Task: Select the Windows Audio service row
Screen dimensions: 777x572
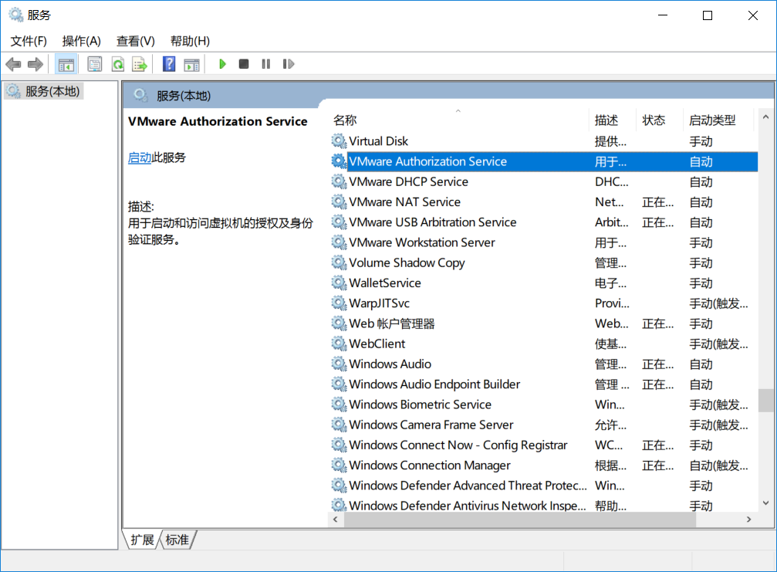Action: [544, 364]
